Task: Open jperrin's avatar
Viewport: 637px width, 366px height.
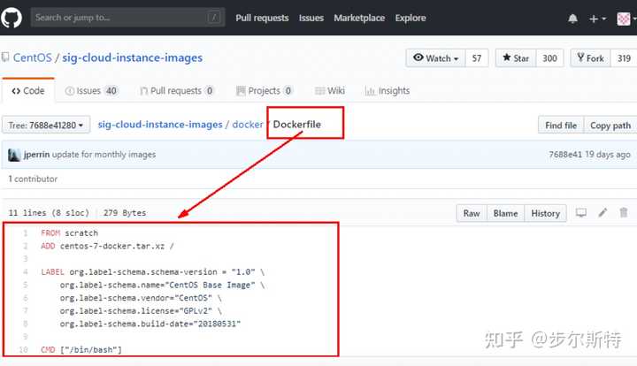Action: coord(14,155)
